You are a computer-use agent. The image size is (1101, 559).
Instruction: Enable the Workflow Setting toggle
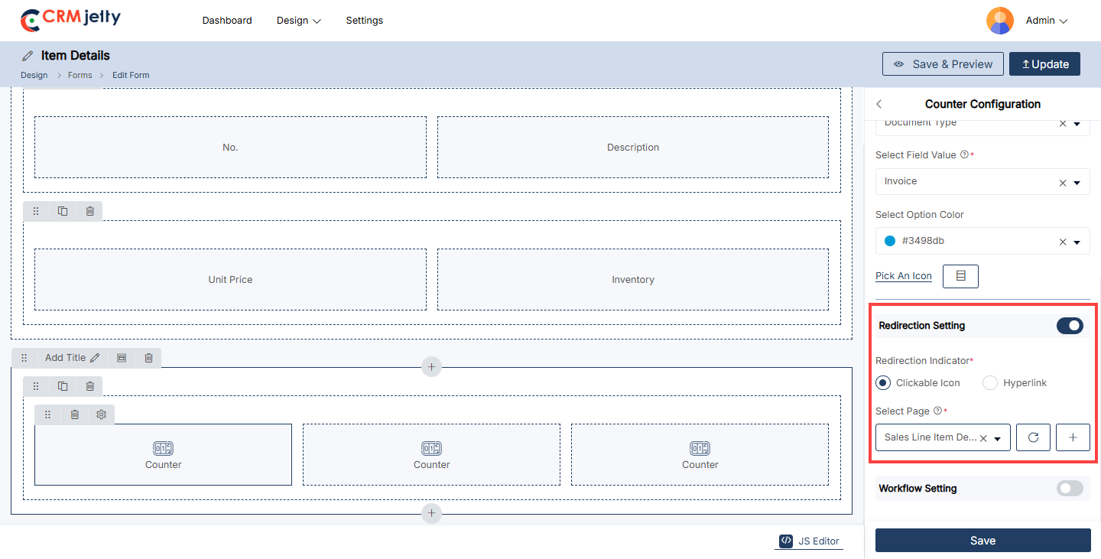coord(1070,489)
